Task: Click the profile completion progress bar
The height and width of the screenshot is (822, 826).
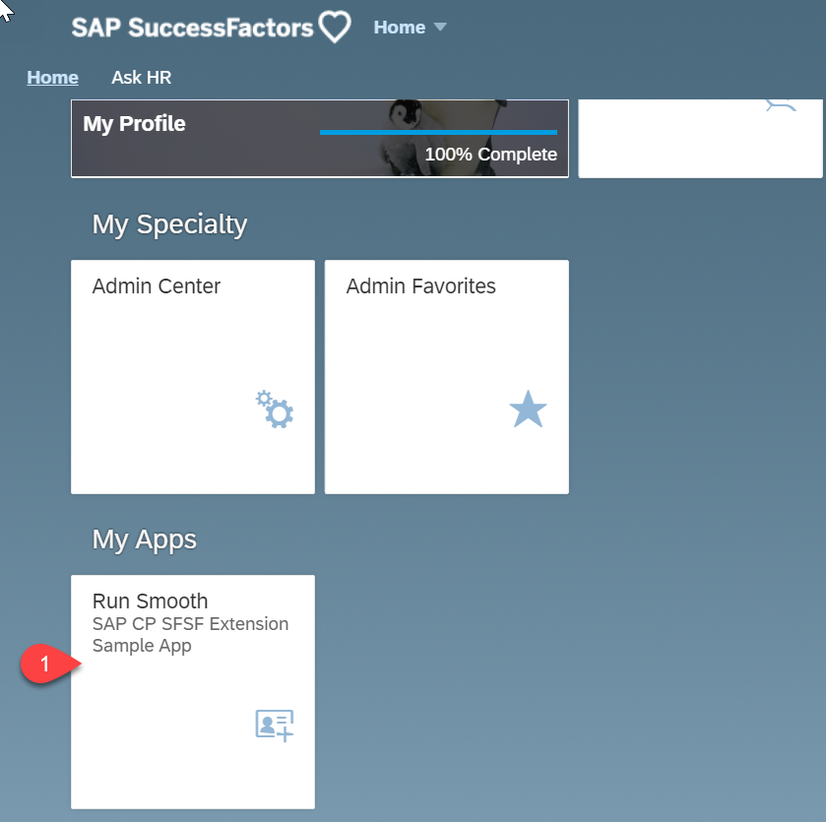Action: tap(438, 132)
